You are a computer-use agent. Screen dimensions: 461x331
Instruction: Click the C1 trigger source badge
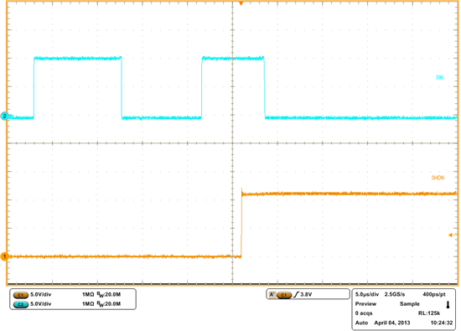point(284,295)
